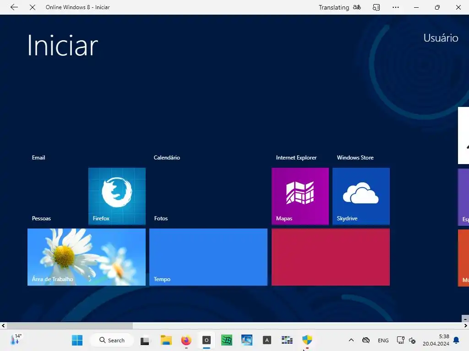The width and height of the screenshot is (469, 351).
Task: Open the dark A taskbar app
Action: pos(267,340)
